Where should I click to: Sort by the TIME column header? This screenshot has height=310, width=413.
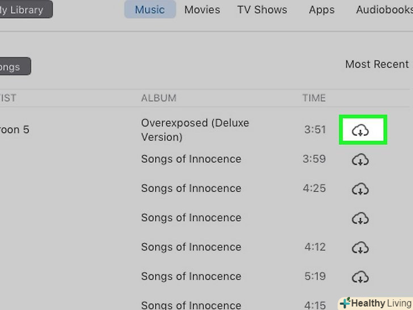314,98
